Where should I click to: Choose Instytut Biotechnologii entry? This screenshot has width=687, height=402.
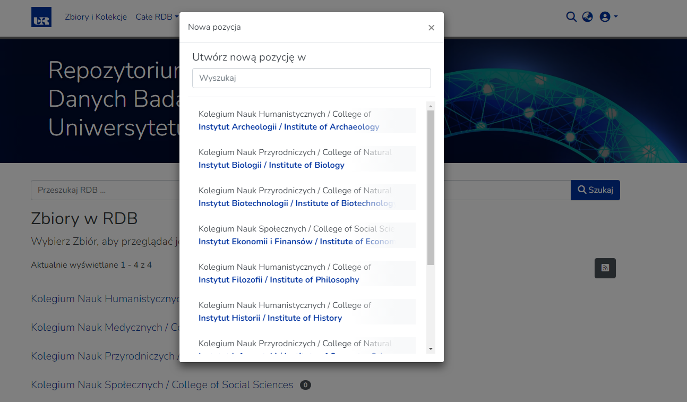(296, 203)
